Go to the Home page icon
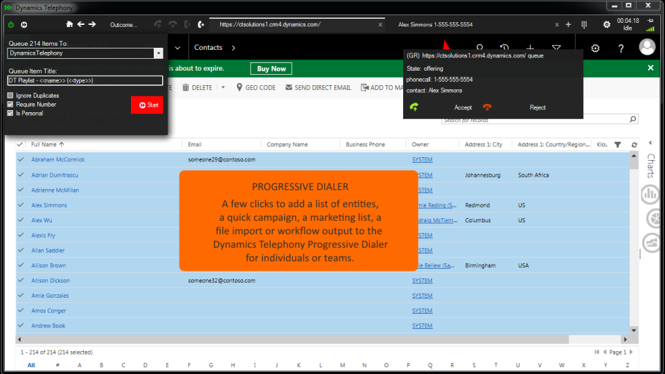The width and height of the screenshot is (665, 374). [x=69, y=24]
